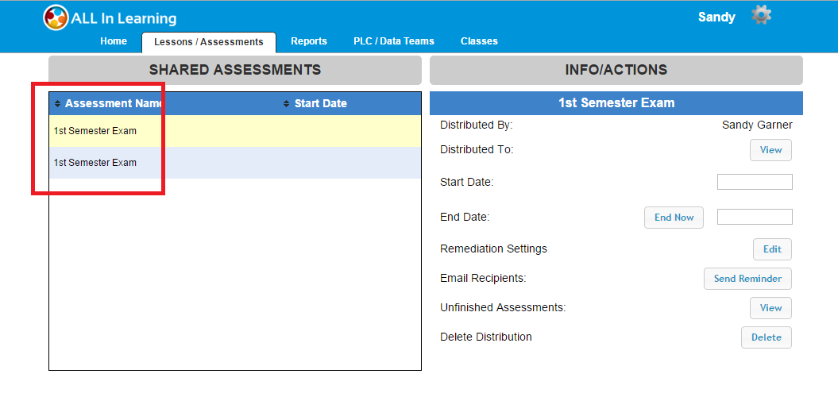Image resolution: width=838 pixels, height=397 pixels.
Task: Go to the Home tab
Action: coord(114,41)
